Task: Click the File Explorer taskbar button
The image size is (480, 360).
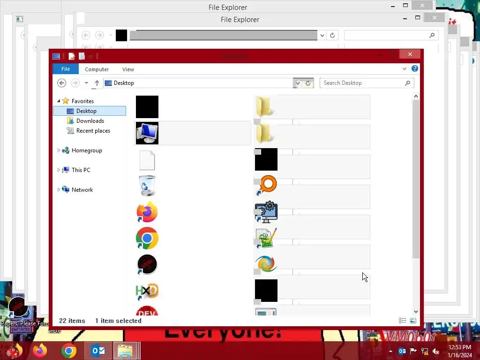Action: pyautogui.click(x=126, y=351)
